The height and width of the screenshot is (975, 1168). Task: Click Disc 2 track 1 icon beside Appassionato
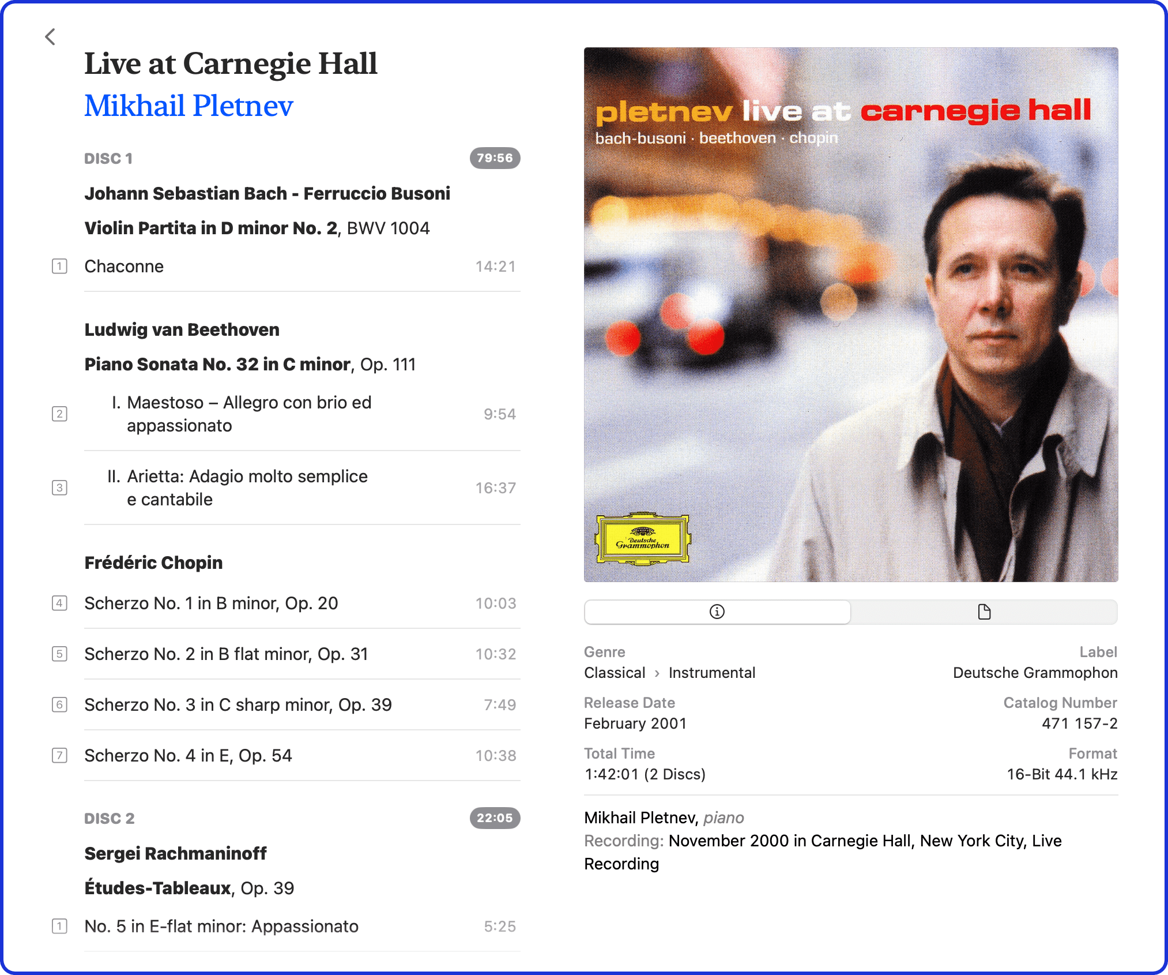pyautogui.click(x=59, y=927)
